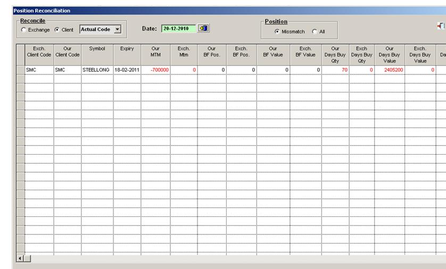
Task: Click the row selector for SMC row
Action: click(x=21, y=70)
